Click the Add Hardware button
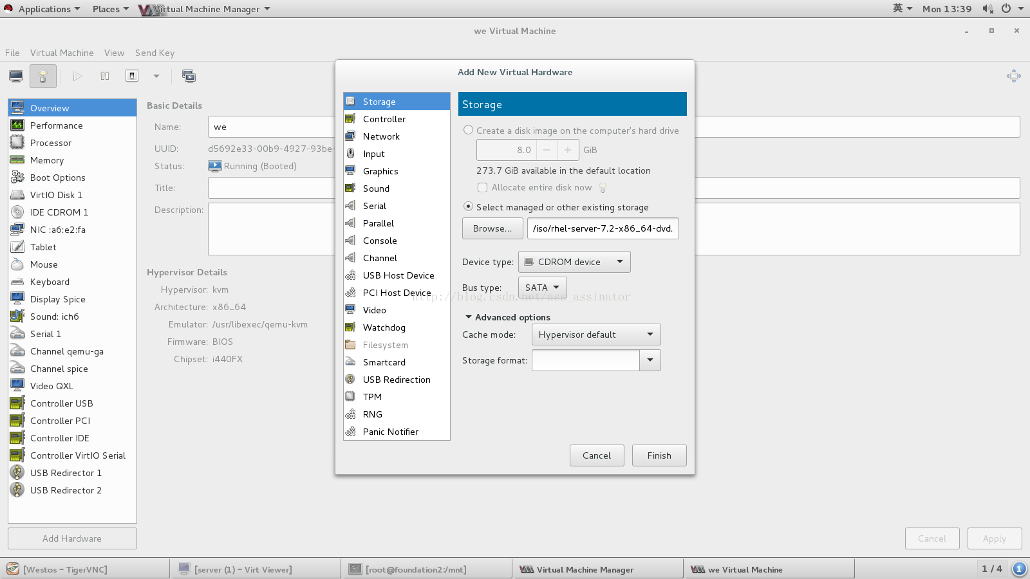 (72, 538)
